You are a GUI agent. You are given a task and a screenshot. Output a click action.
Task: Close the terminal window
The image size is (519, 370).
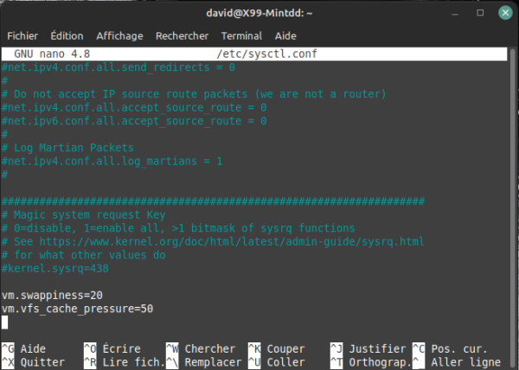(503, 13)
